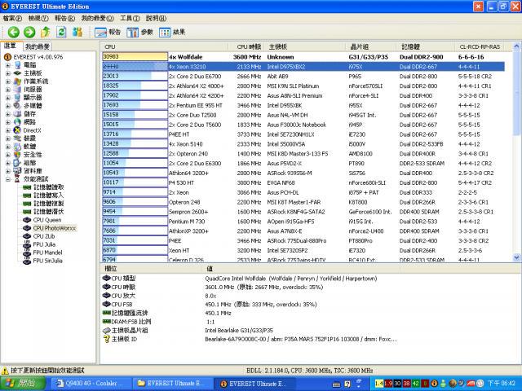Click the CPU 時脈 column header

coord(246,47)
